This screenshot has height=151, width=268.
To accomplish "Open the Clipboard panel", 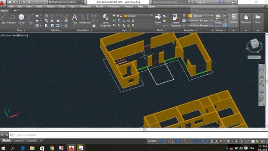I will [246, 19].
